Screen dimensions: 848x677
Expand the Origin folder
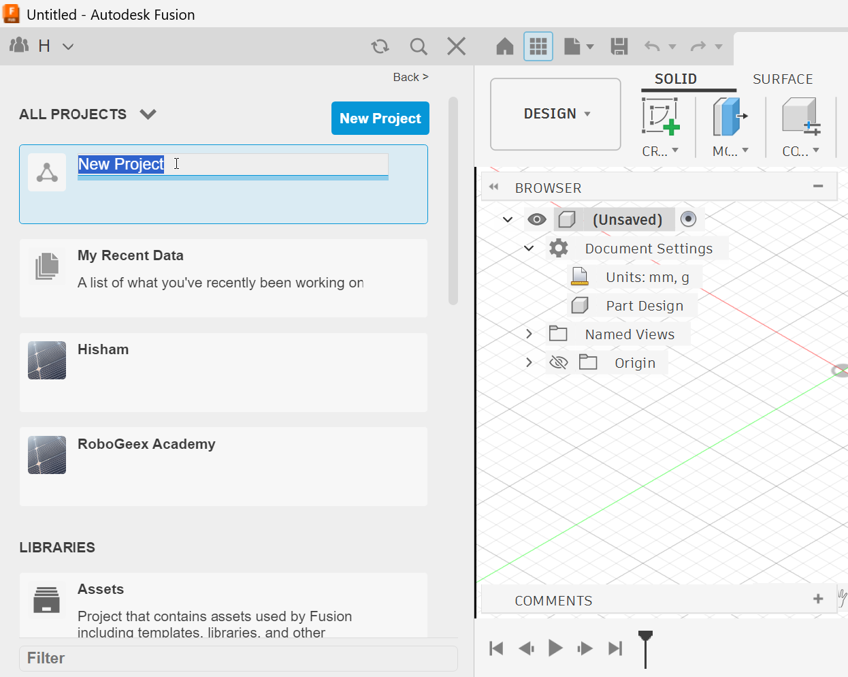pyautogui.click(x=529, y=362)
